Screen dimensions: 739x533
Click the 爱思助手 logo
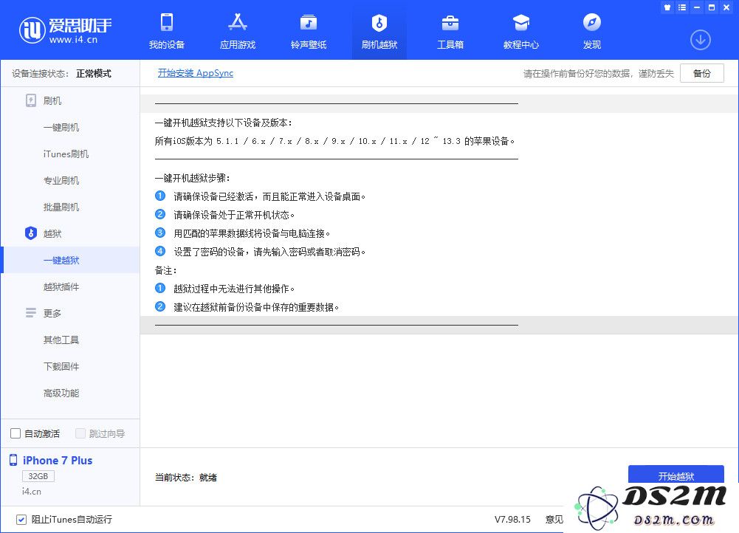pos(65,30)
